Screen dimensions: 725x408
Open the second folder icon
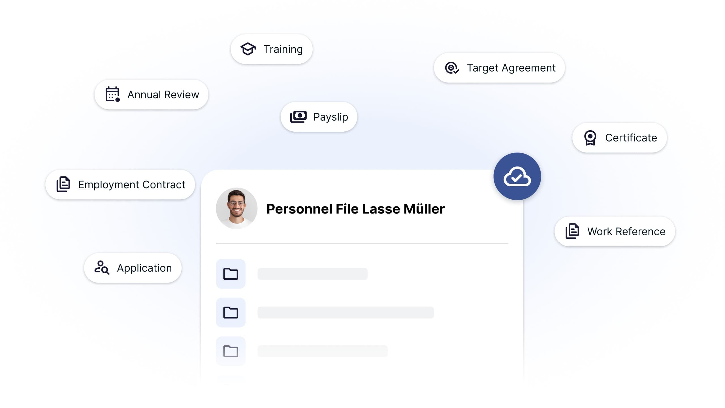(231, 313)
